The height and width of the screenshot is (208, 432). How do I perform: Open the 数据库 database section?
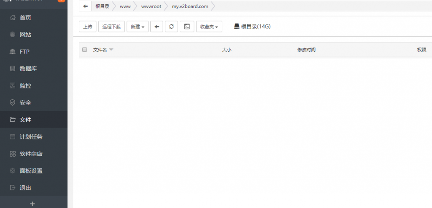pyautogui.click(x=28, y=69)
